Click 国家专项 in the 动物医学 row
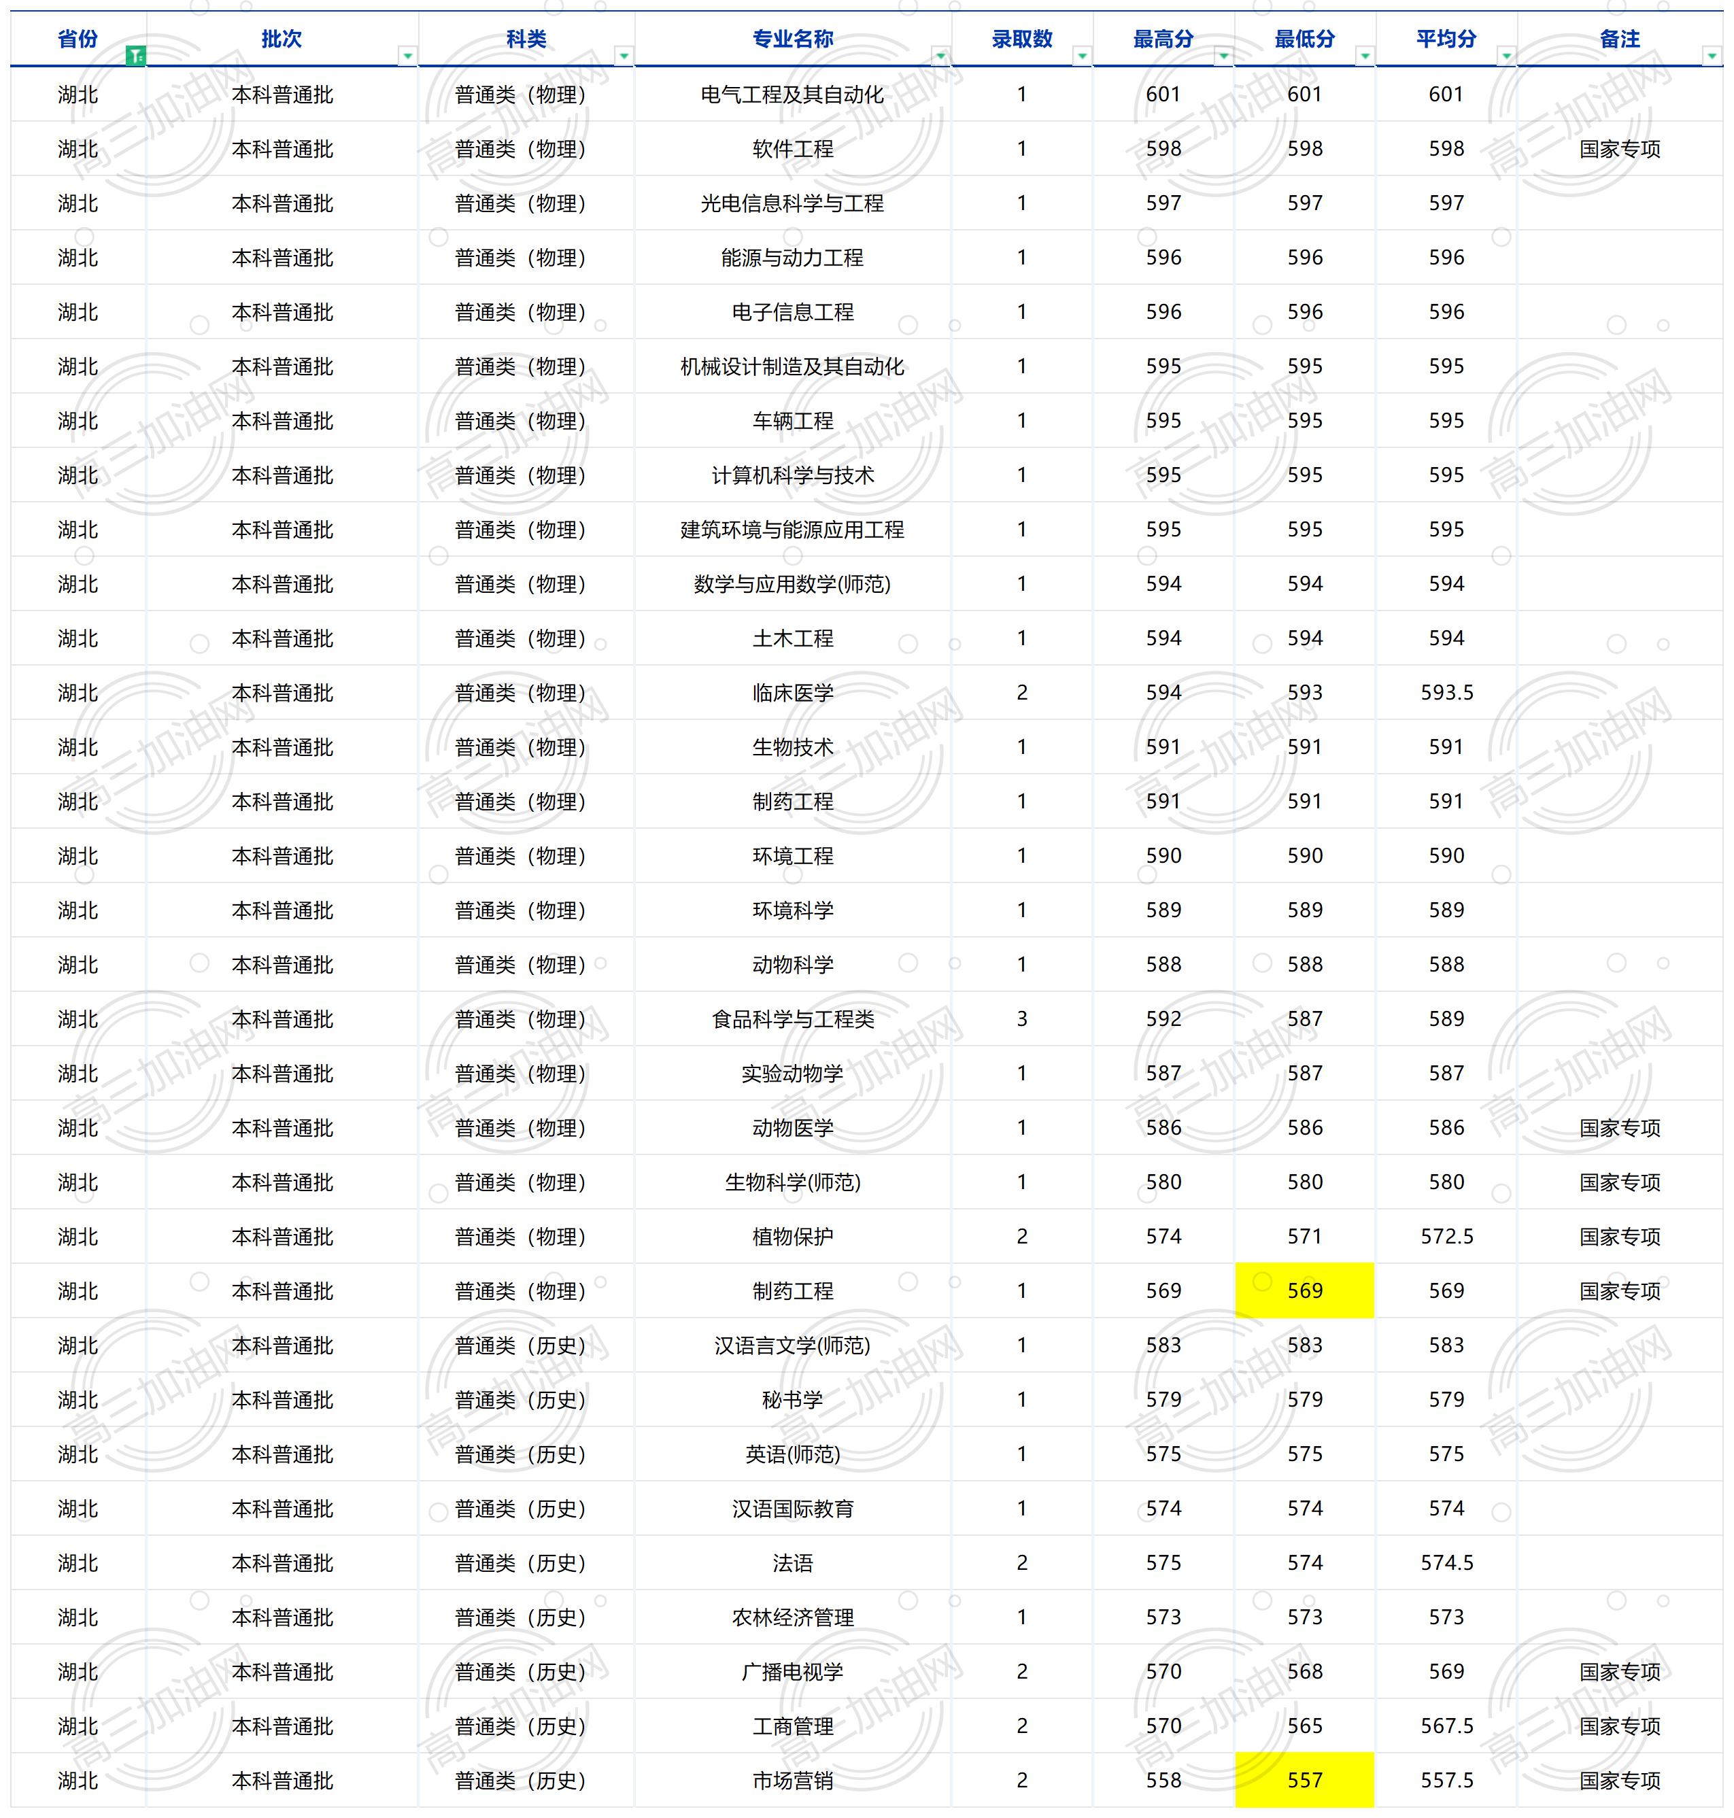 [x=1619, y=1129]
